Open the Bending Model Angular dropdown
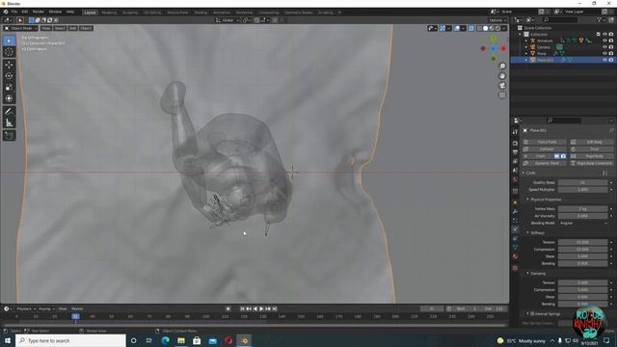 point(583,223)
